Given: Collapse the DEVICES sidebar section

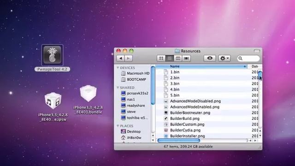Looking at the screenshot, I should (118, 68).
